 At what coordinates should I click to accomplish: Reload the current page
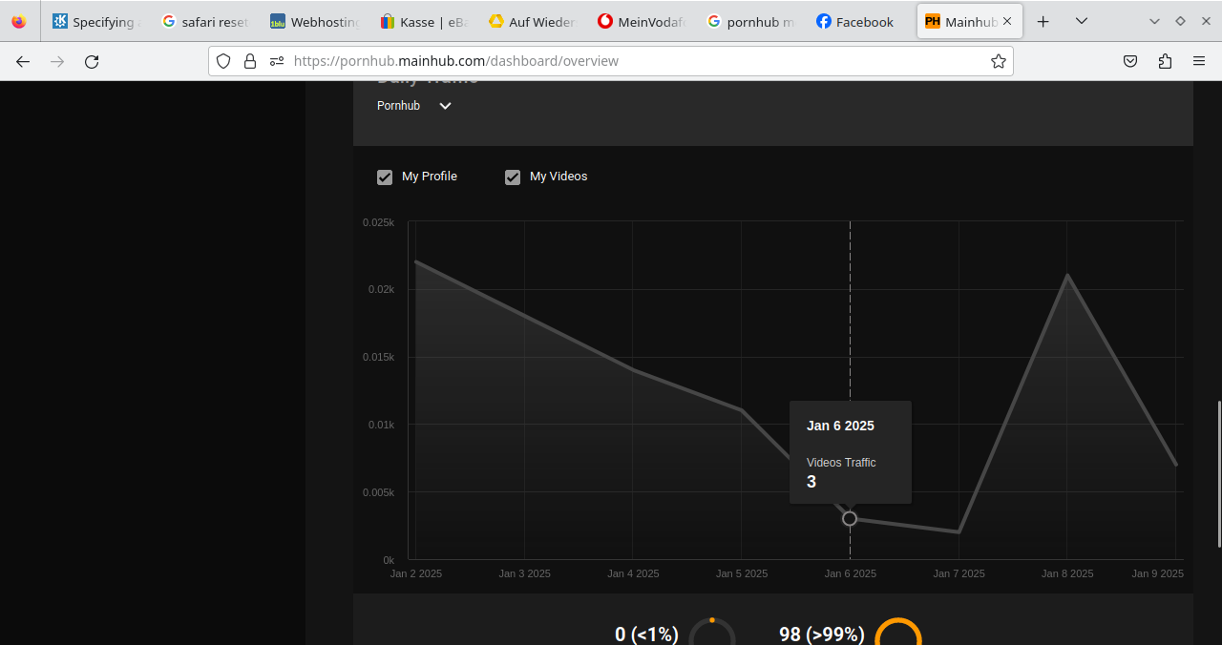point(92,61)
